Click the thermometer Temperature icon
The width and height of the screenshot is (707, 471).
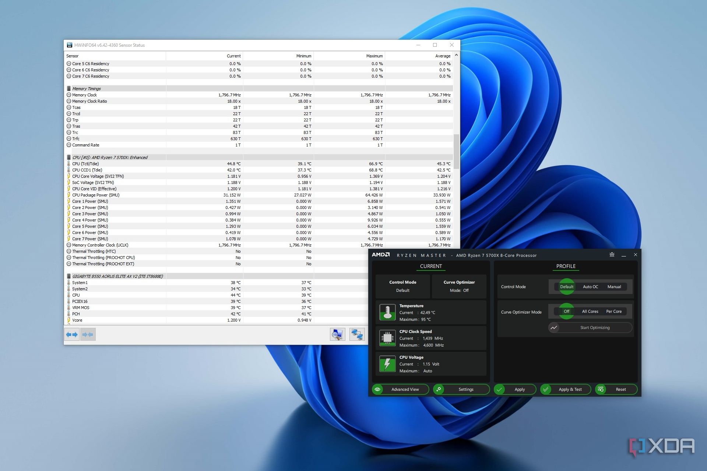pos(387,312)
